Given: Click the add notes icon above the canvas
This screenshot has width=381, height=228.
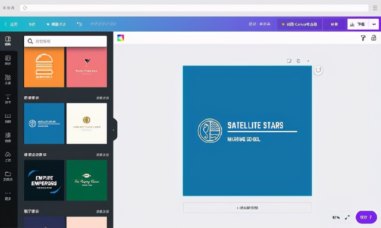Looking at the screenshot, I should (289, 61).
